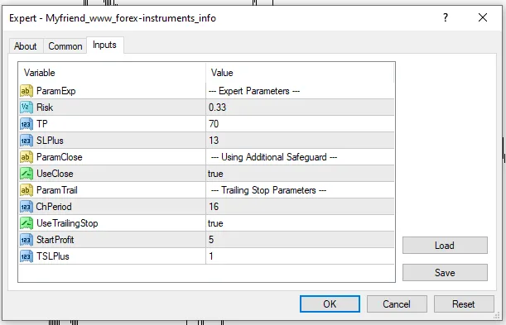Select the ParamClose variable name
This screenshot has height=325, width=506.
(60, 157)
